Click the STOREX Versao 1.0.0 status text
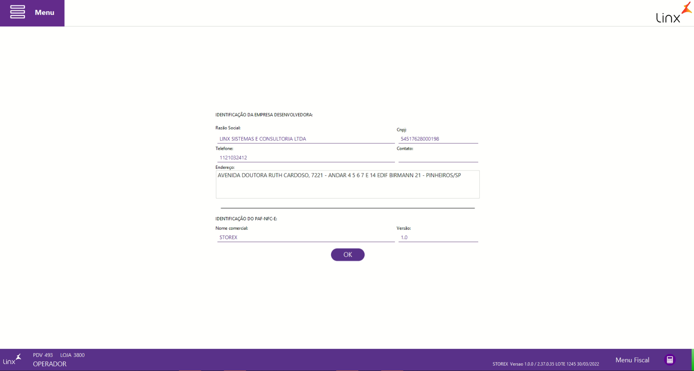 [x=546, y=364]
